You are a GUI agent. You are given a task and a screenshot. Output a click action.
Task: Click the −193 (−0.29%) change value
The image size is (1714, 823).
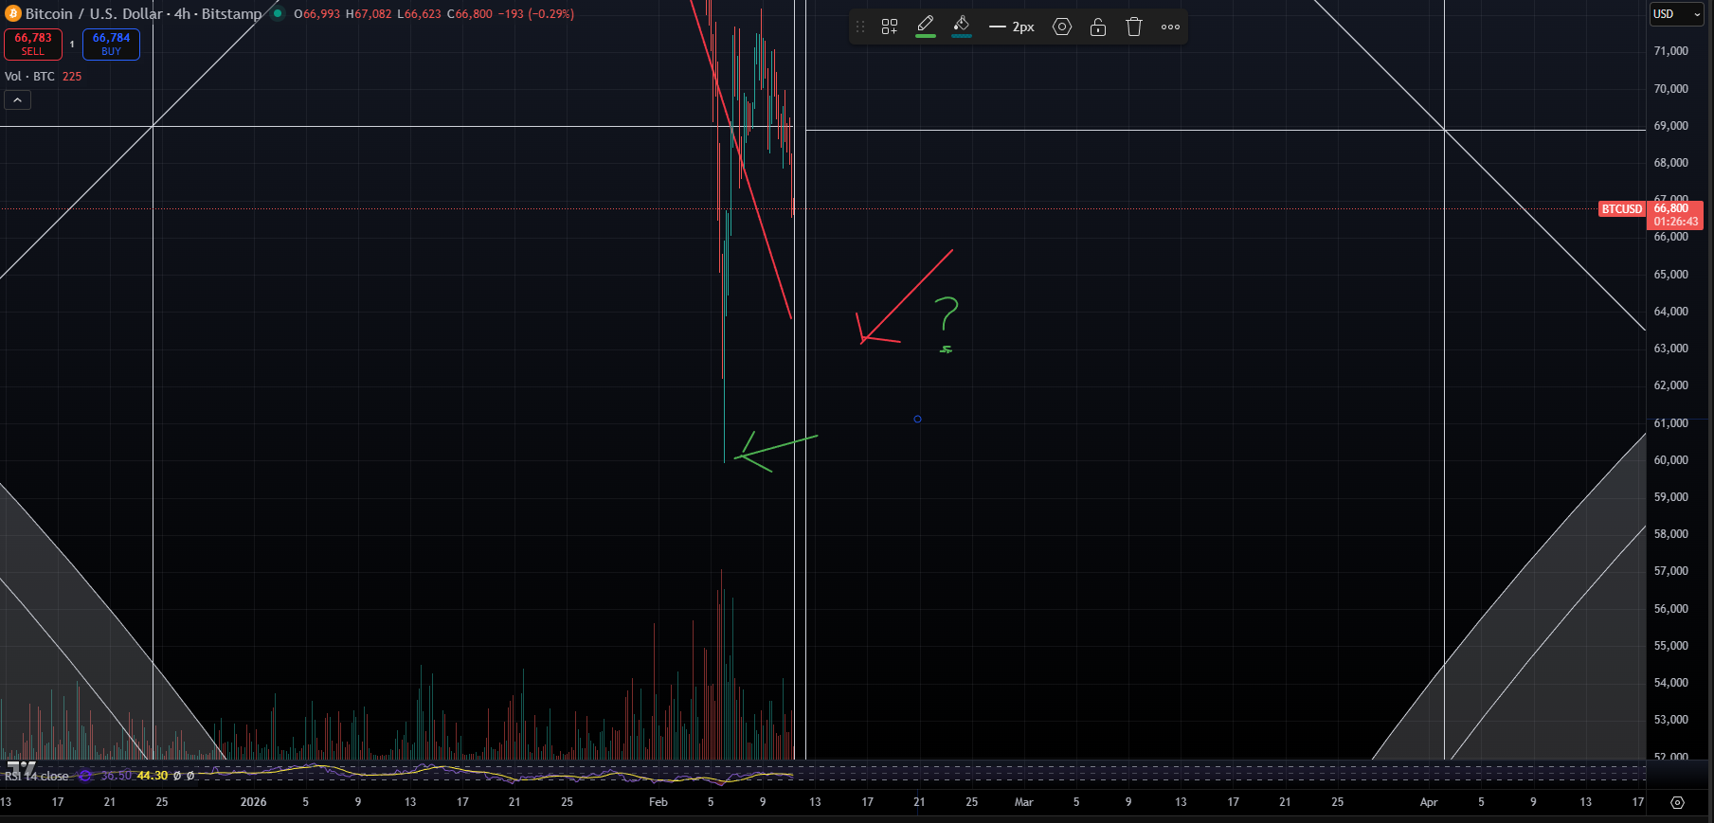point(535,14)
